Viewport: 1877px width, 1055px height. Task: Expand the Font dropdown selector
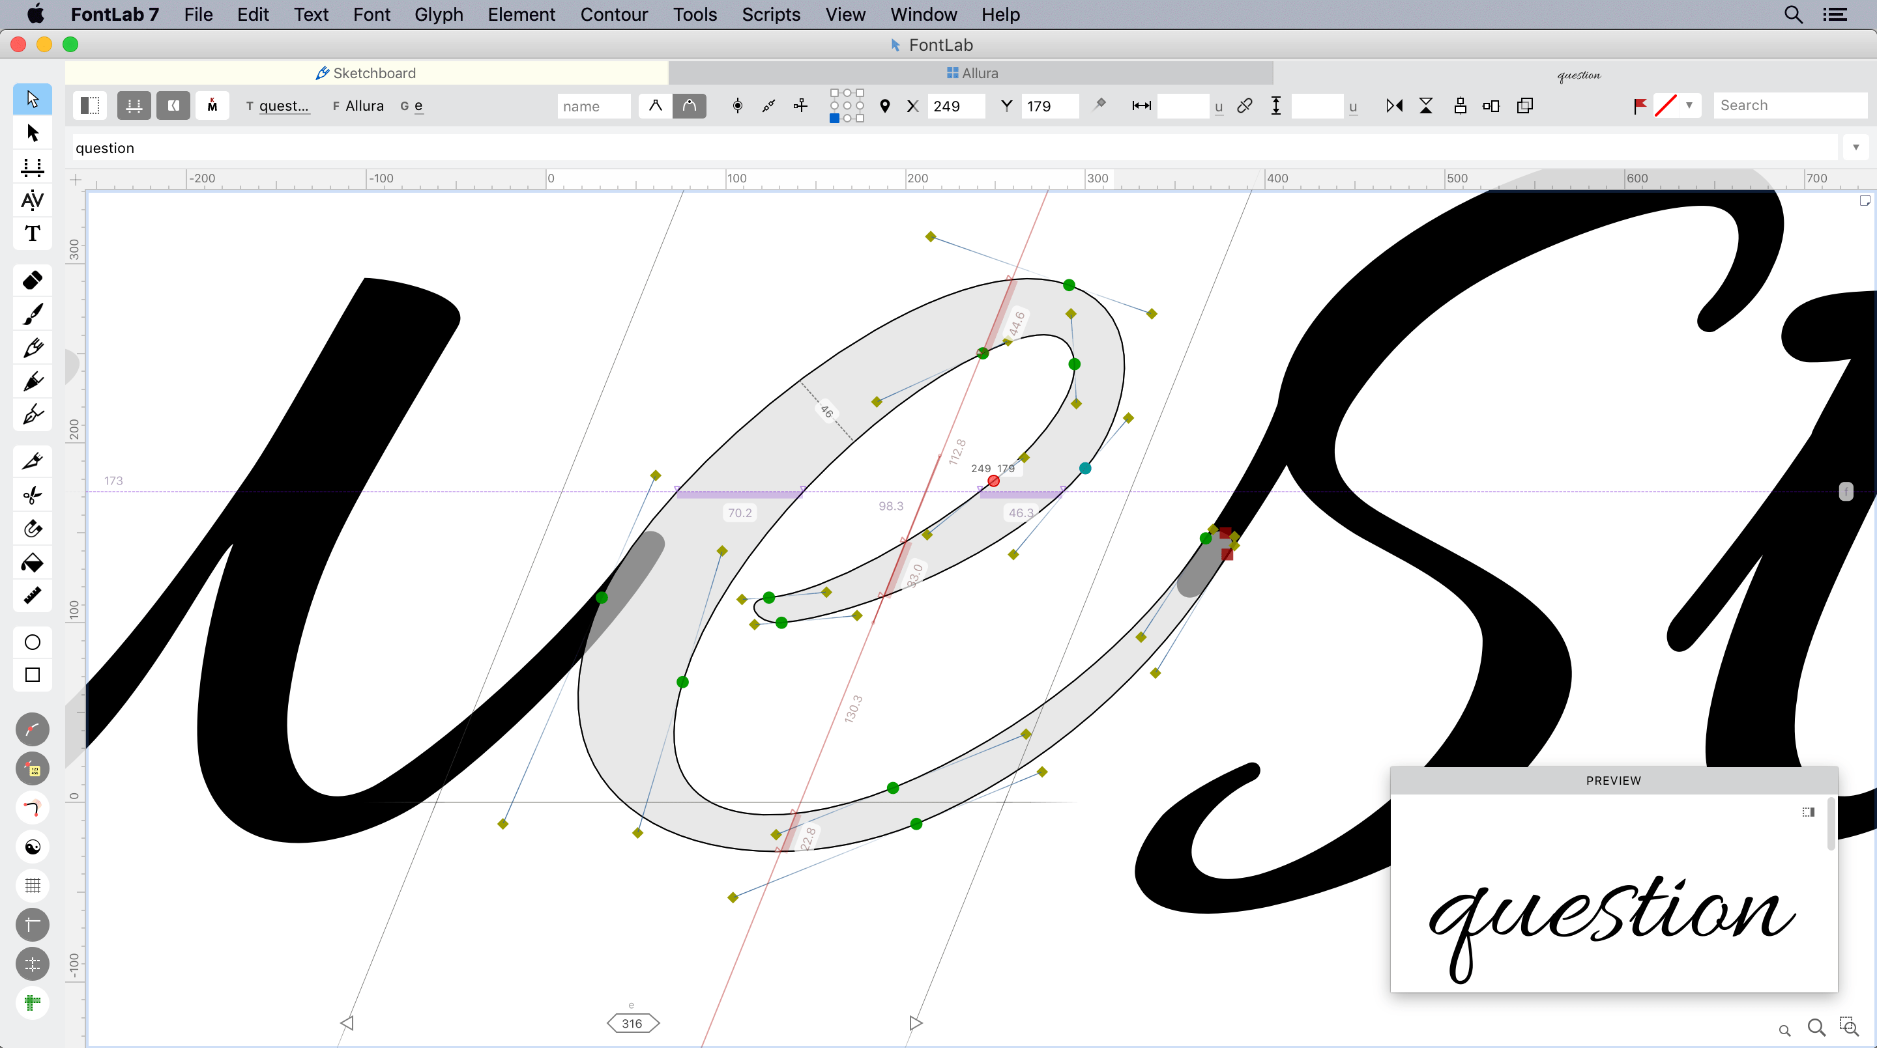pos(364,105)
